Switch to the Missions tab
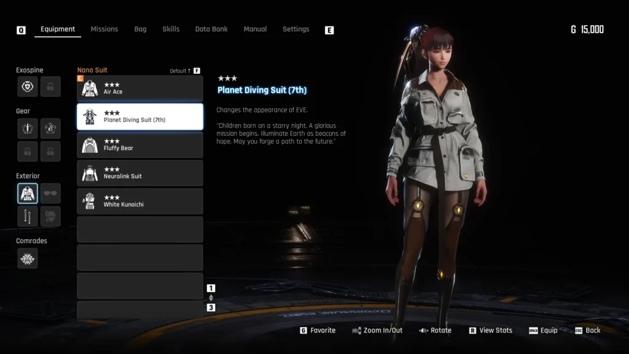Viewport: 629px width, 354px height. pyautogui.click(x=104, y=29)
